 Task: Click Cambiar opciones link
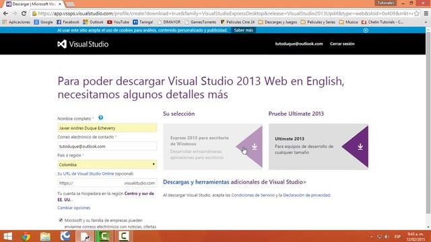coord(73,208)
